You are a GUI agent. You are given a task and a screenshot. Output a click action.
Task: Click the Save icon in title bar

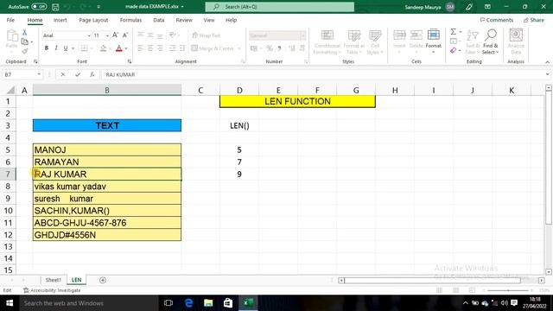coord(55,7)
